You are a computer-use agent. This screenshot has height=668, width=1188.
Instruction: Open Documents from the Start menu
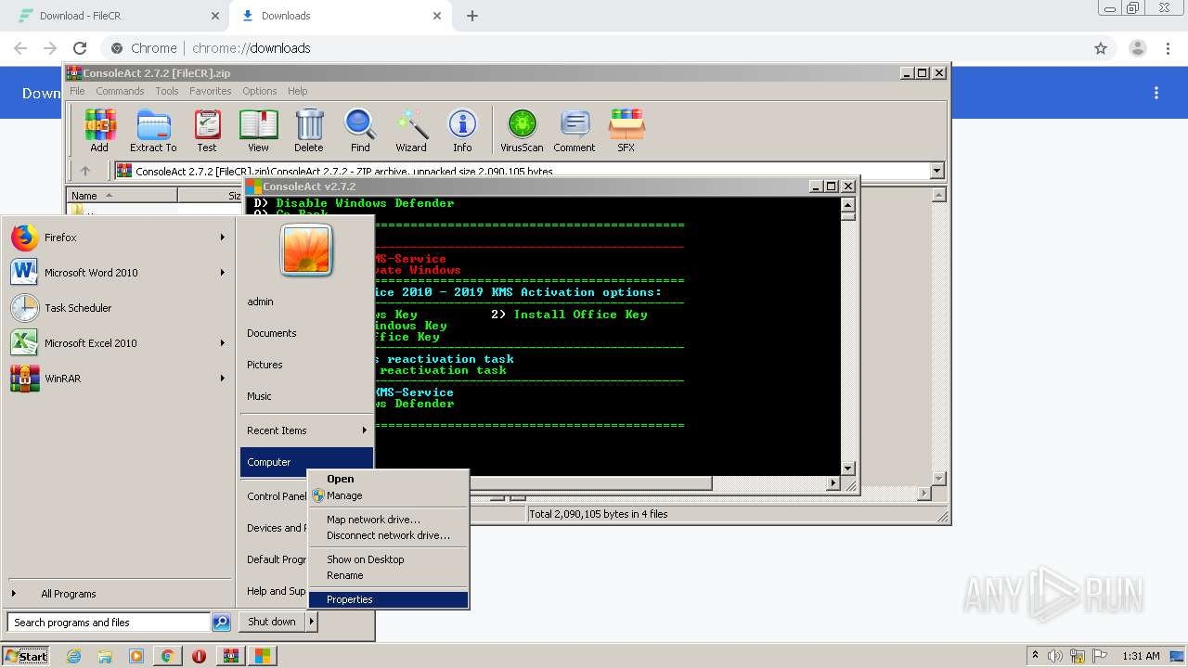point(306,333)
